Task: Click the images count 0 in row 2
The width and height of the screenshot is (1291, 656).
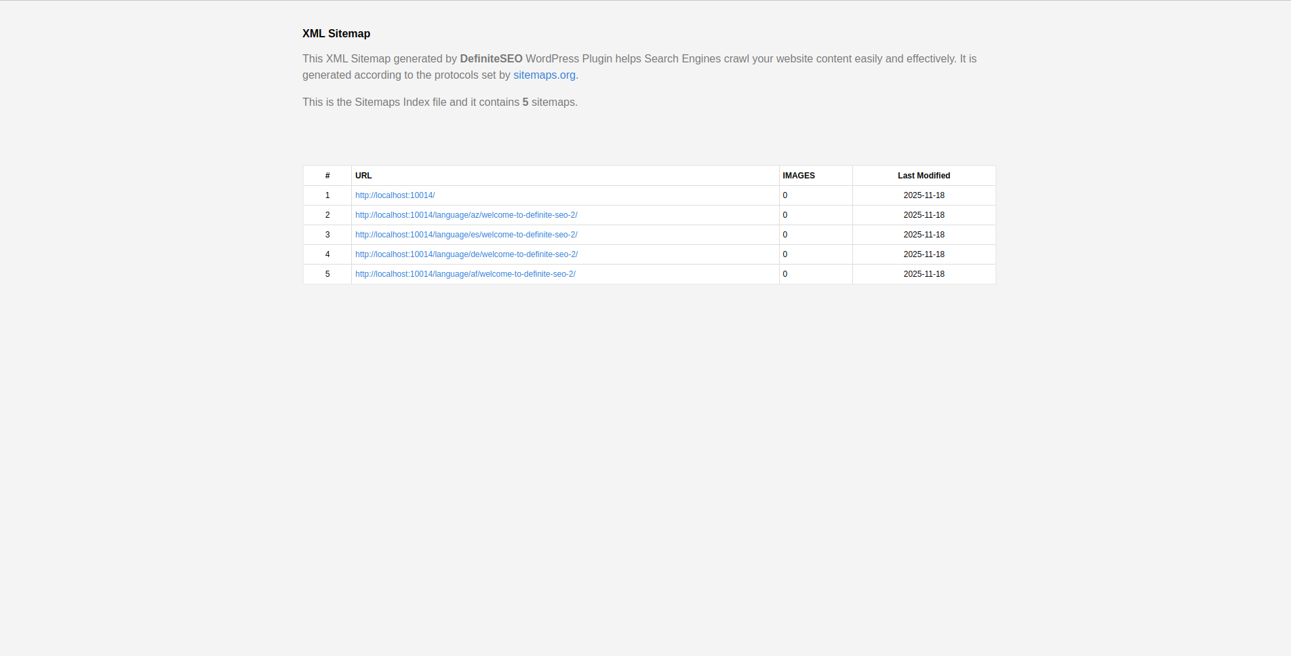Action: click(785, 215)
